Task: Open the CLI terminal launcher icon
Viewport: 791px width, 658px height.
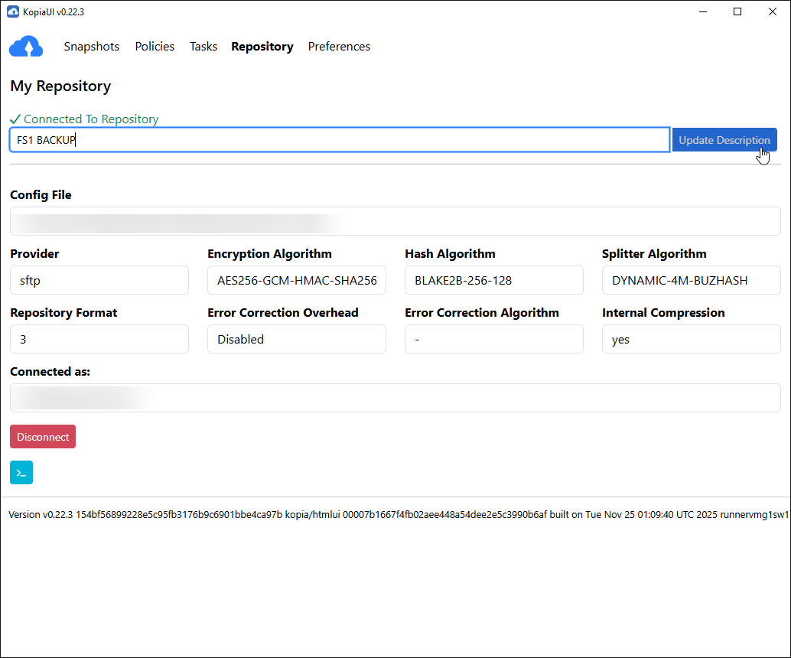Action: pos(21,472)
